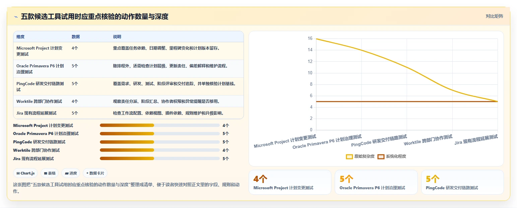Click the 对比矩阵 label

[x=494, y=16]
